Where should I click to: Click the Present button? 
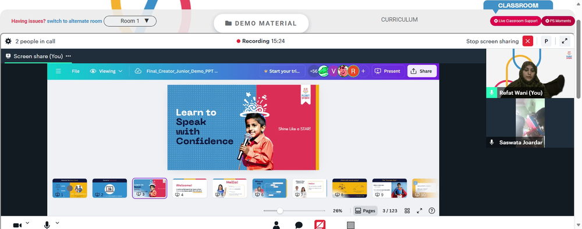pyautogui.click(x=388, y=71)
